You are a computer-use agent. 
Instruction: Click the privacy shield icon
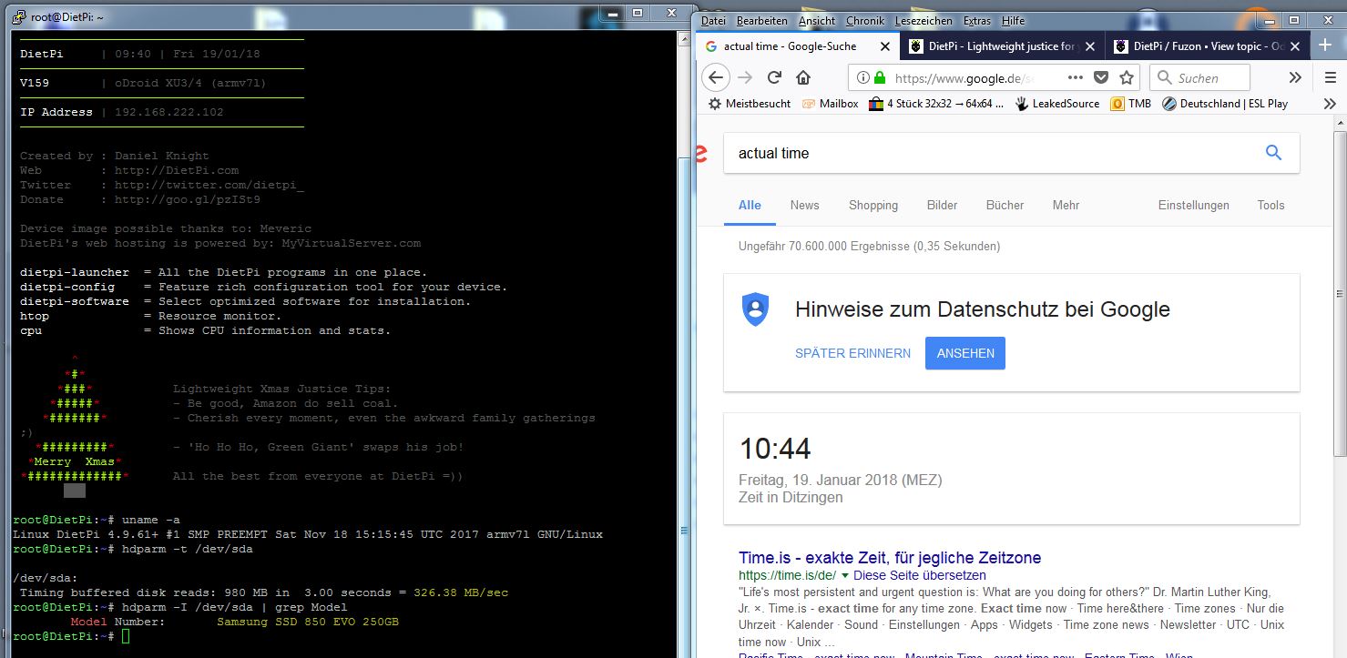pos(756,309)
